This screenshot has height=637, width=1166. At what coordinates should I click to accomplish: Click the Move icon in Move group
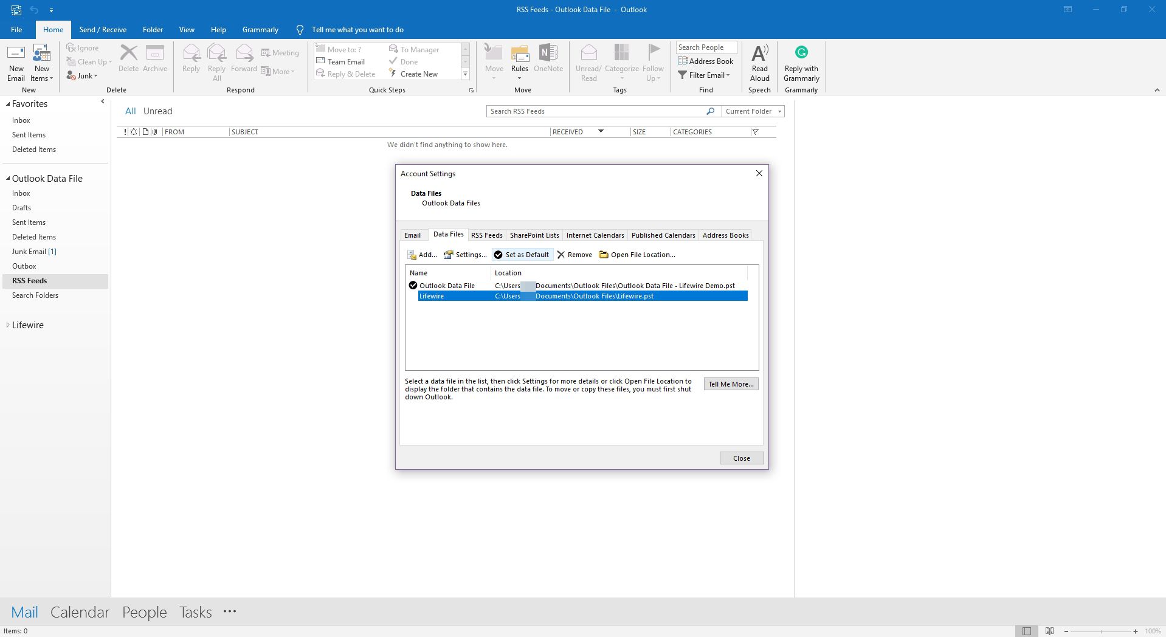tap(494, 53)
